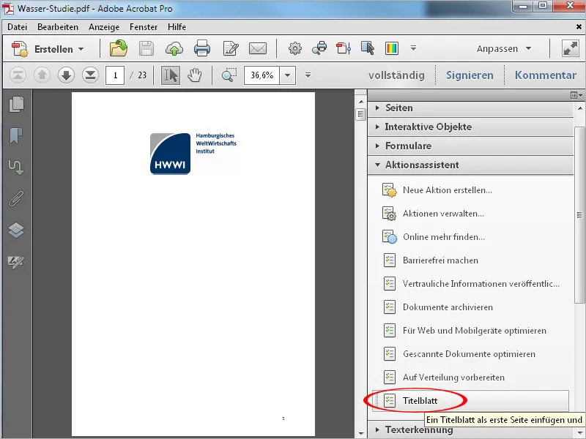The height and width of the screenshot is (439, 586).
Task: Open the Datei menu
Action: pyautogui.click(x=17, y=27)
